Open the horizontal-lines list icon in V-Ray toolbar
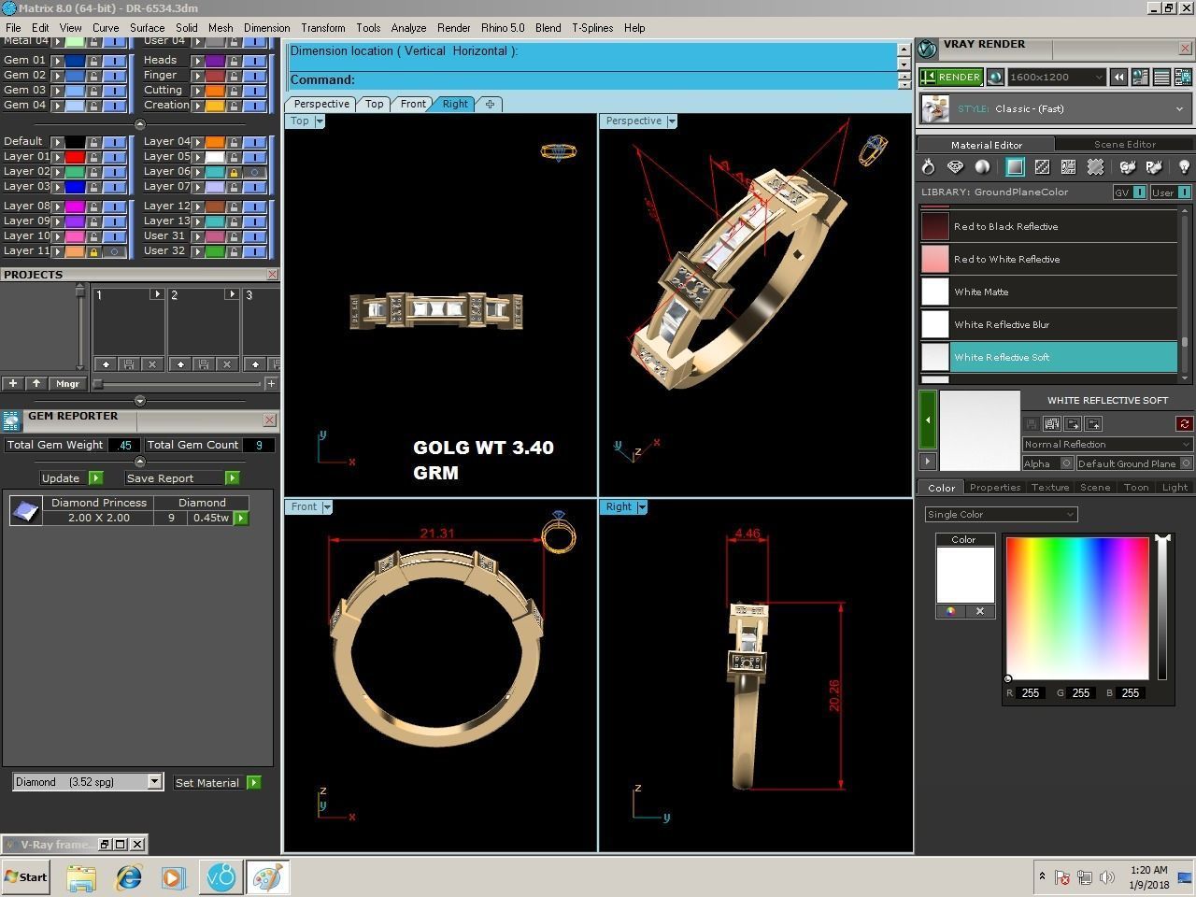1196x897 pixels. (x=1161, y=78)
